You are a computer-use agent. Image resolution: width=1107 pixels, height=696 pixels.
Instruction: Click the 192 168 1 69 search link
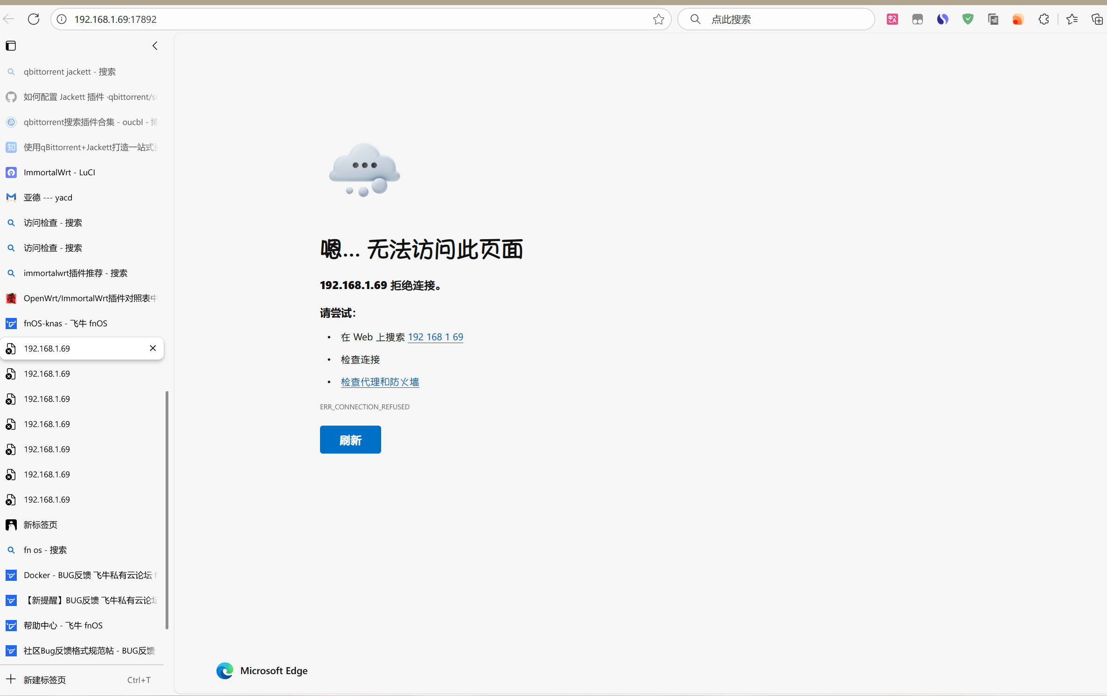(x=435, y=337)
